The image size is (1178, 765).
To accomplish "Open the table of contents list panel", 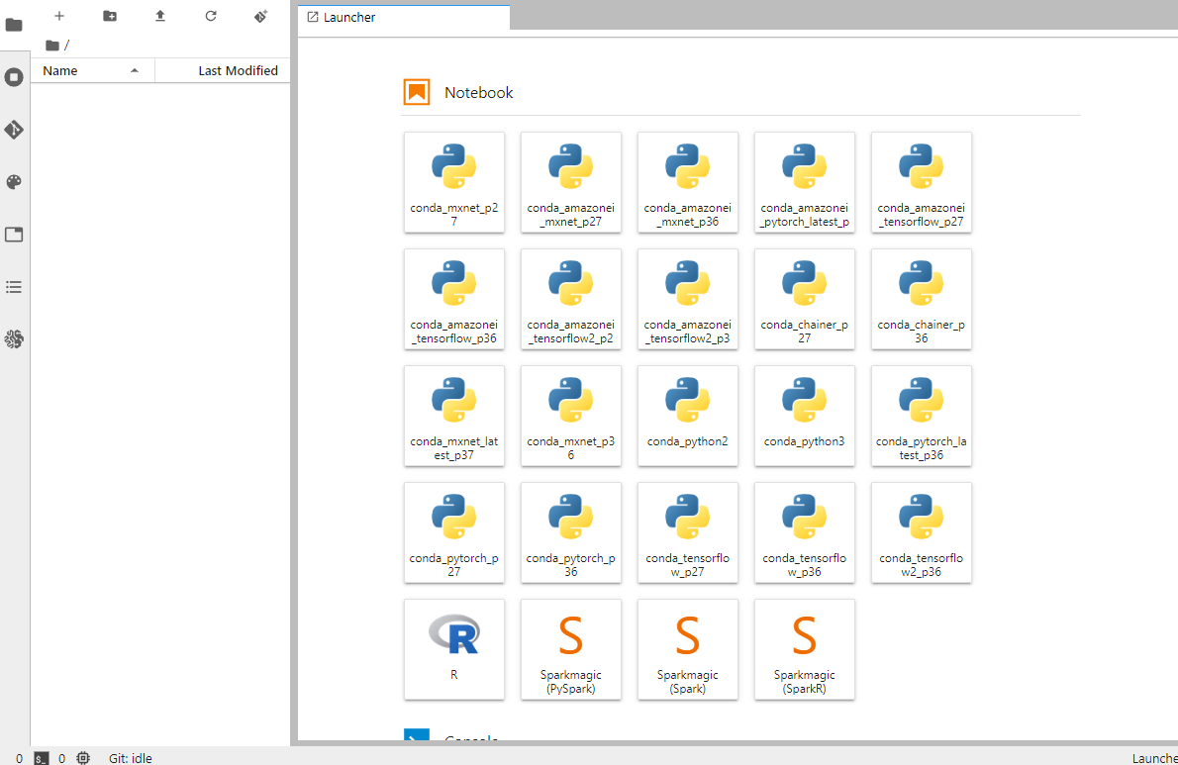I will (14, 287).
